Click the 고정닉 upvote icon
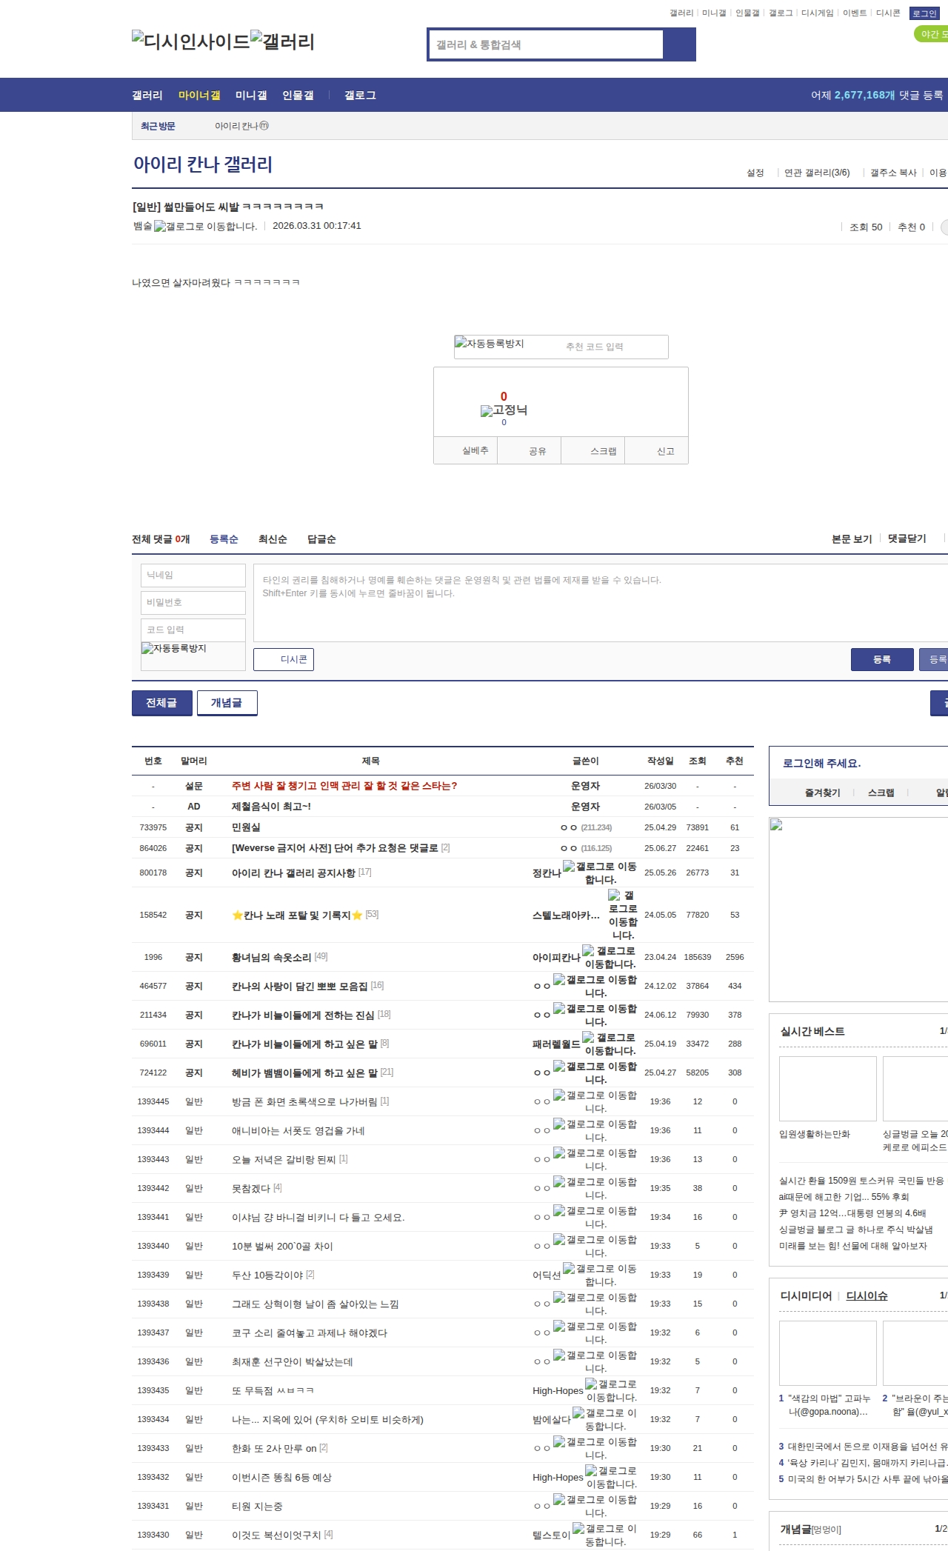Screen dimensions: 948x1551 pos(487,411)
